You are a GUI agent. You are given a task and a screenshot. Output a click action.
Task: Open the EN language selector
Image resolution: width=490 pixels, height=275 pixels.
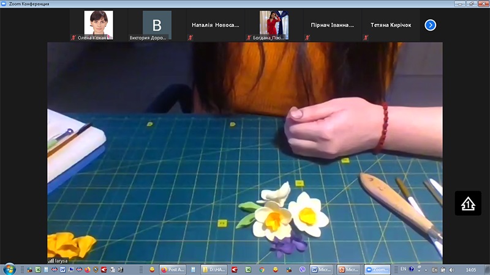pyautogui.click(x=402, y=269)
